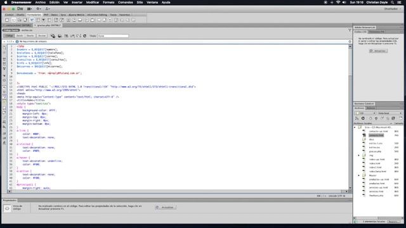Open the Diseñador workspace switcher
The height and width of the screenshot is (228, 406).
point(393,9)
